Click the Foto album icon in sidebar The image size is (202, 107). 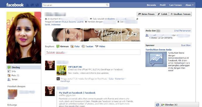(x=9, y=76)
